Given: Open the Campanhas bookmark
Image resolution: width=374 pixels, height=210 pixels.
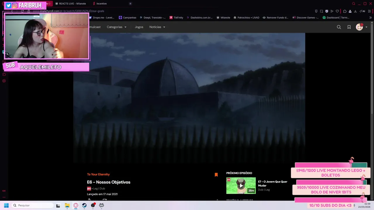Looking at the screenshot, I should [127, 17].
